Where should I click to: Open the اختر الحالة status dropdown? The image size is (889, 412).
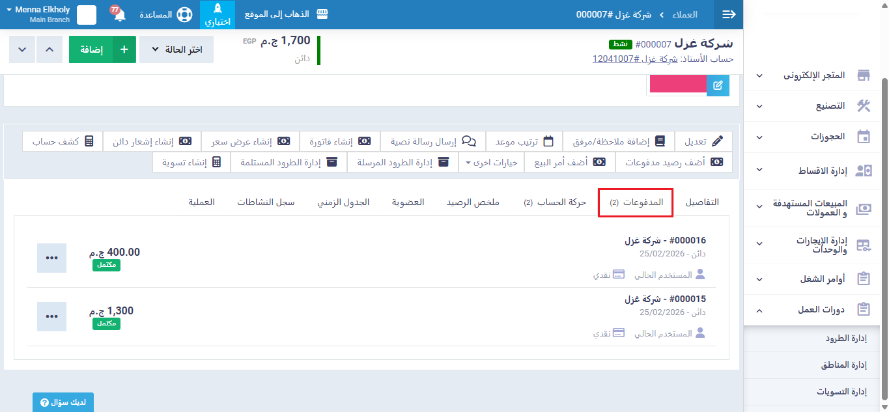[x=176, y=49]
